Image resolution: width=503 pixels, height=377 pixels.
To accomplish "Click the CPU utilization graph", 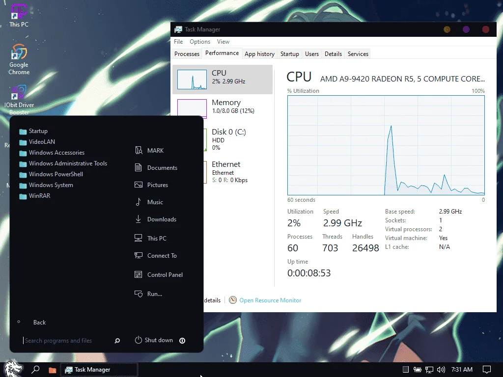I will tap(386, 145).
